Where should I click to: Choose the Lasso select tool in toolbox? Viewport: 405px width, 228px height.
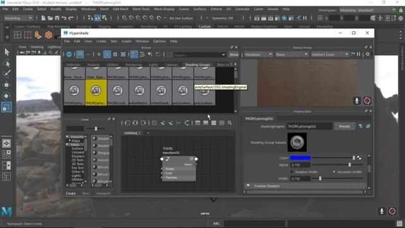click(7, 63)
